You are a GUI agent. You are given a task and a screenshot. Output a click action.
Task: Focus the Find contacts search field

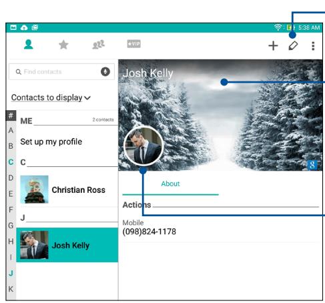61,71
